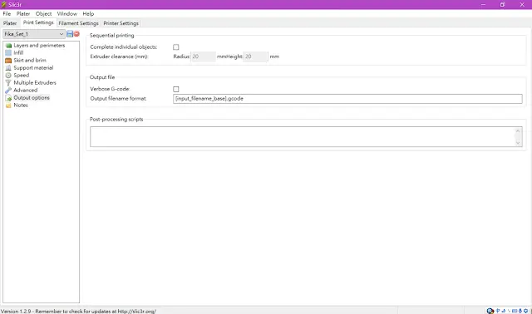Click the Notes folder icon
Viewport: 532px width, 314px height.
pyautogui.click(x=8, y=105)
